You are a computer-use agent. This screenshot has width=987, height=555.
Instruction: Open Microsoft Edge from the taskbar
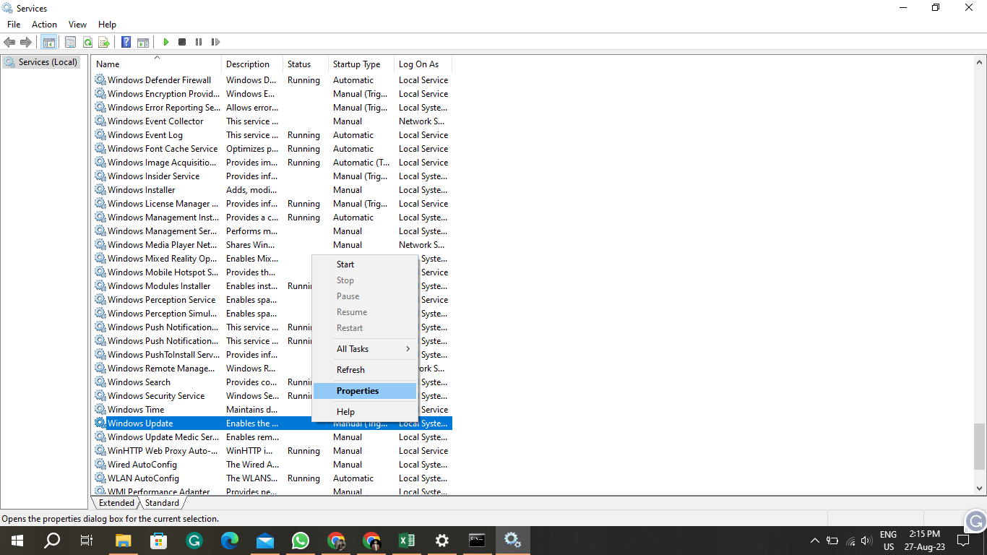coord(230,540)
